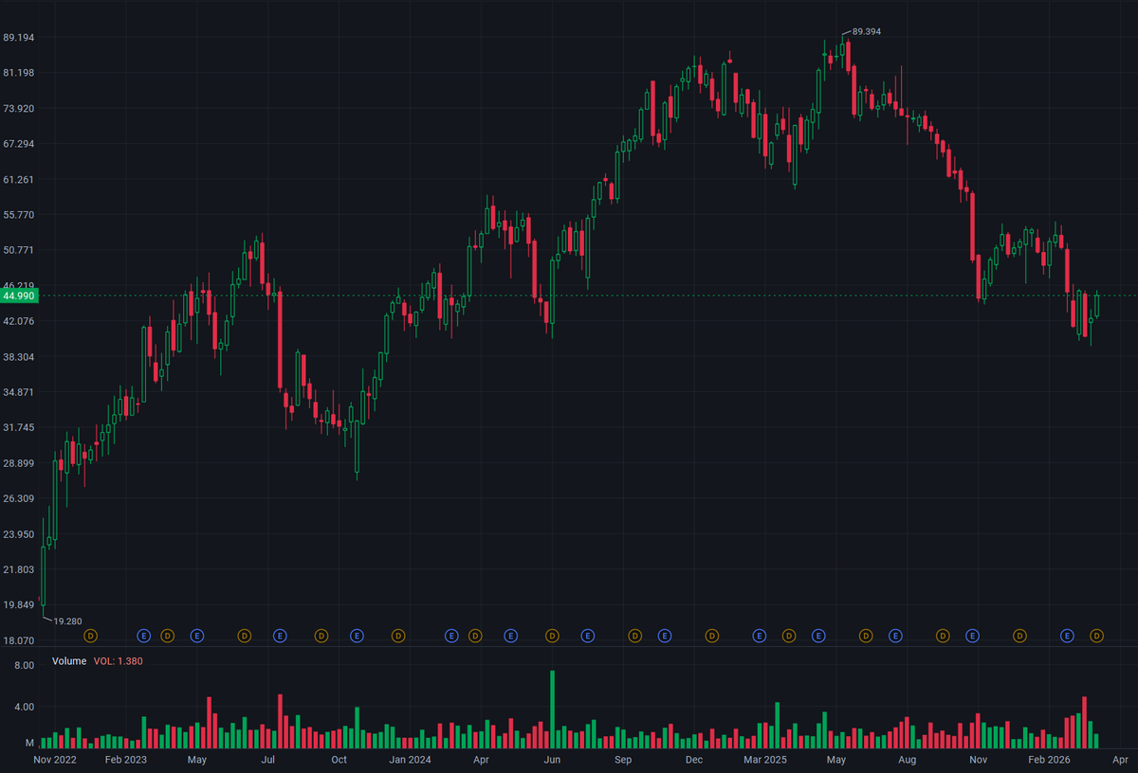Screen dimensions: 1138x773
Task: Click the 21.803 price axis label
Action: coord(19,569)
